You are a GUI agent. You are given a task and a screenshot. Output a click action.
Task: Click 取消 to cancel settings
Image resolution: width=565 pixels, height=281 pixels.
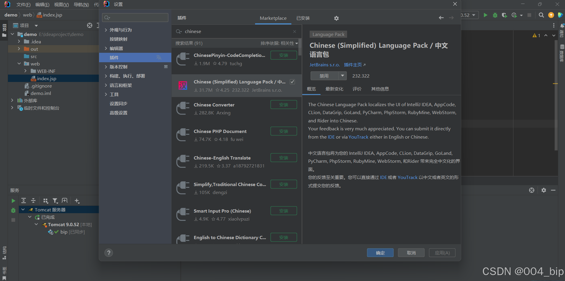tap(411, 253)
